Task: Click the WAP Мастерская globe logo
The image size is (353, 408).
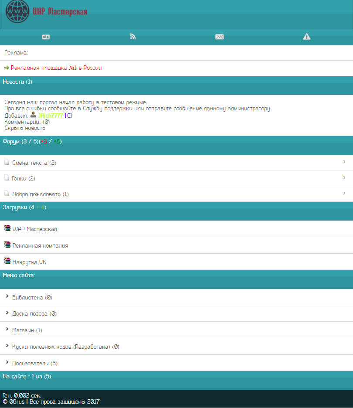Action: click(x=17, y=12)
